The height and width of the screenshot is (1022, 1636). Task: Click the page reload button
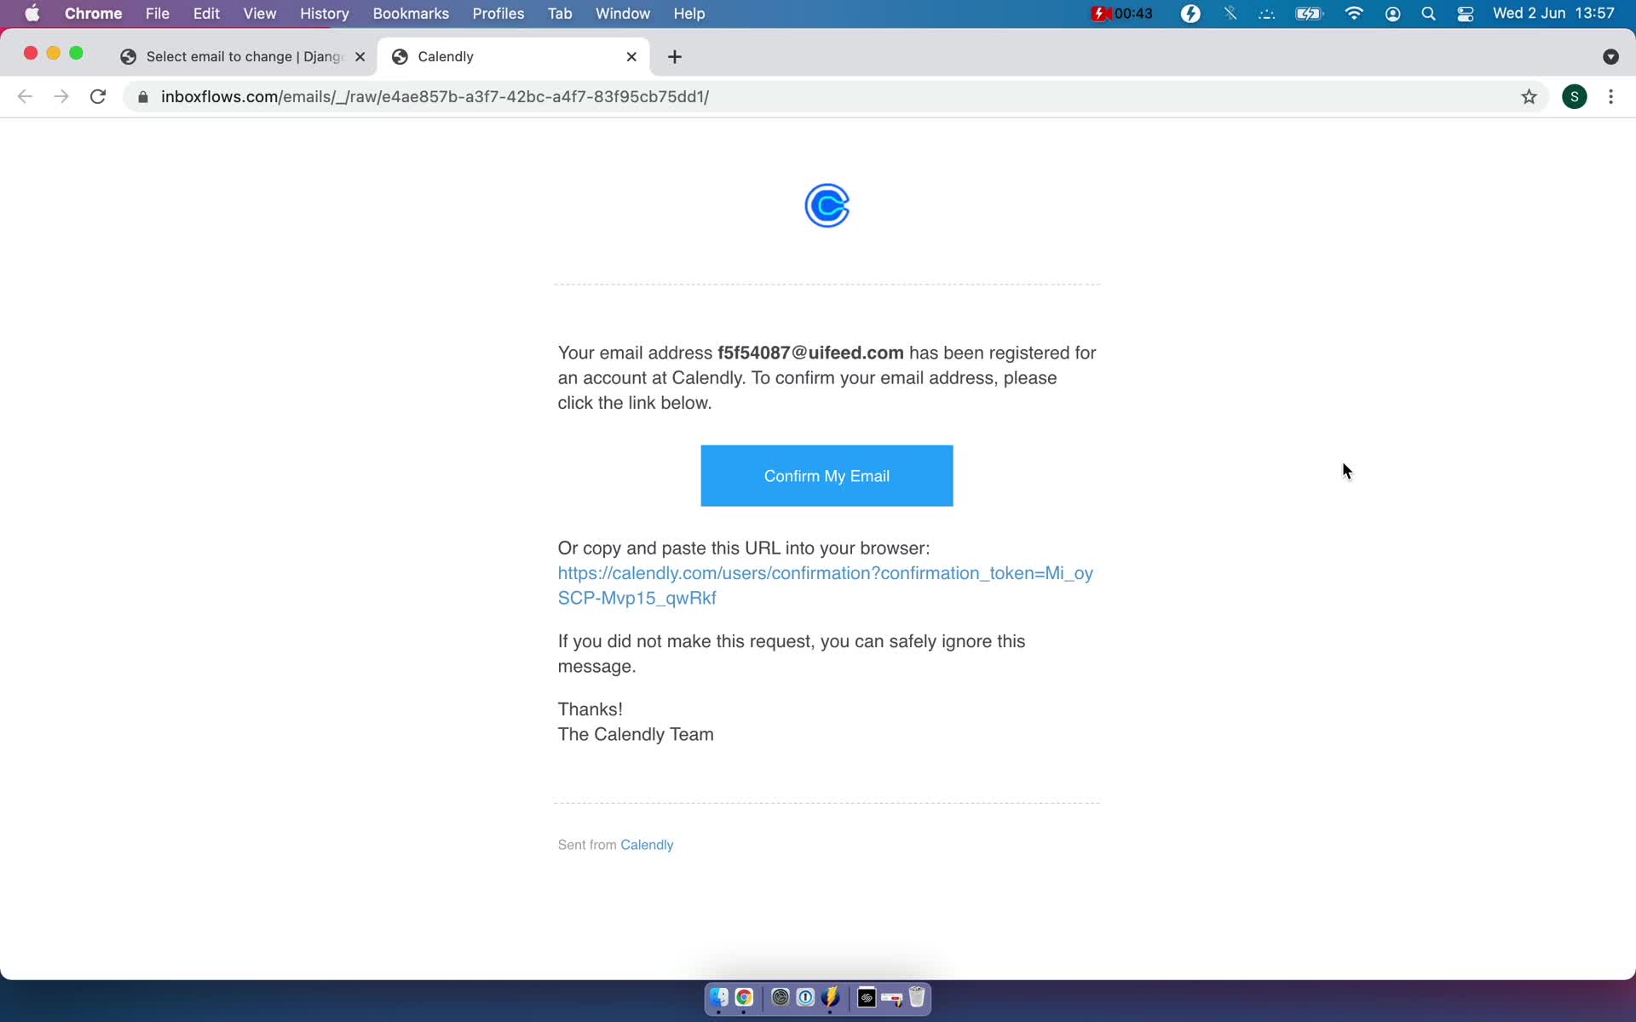[100, 96]
